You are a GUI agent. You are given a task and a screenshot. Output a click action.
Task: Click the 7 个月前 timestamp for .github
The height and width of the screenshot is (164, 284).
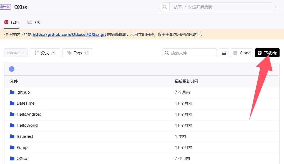[x=182, y=92]
